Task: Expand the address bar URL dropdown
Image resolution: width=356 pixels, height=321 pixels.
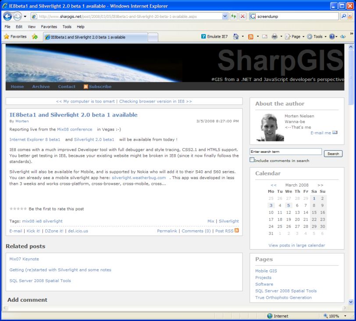Action: (225, 16)
